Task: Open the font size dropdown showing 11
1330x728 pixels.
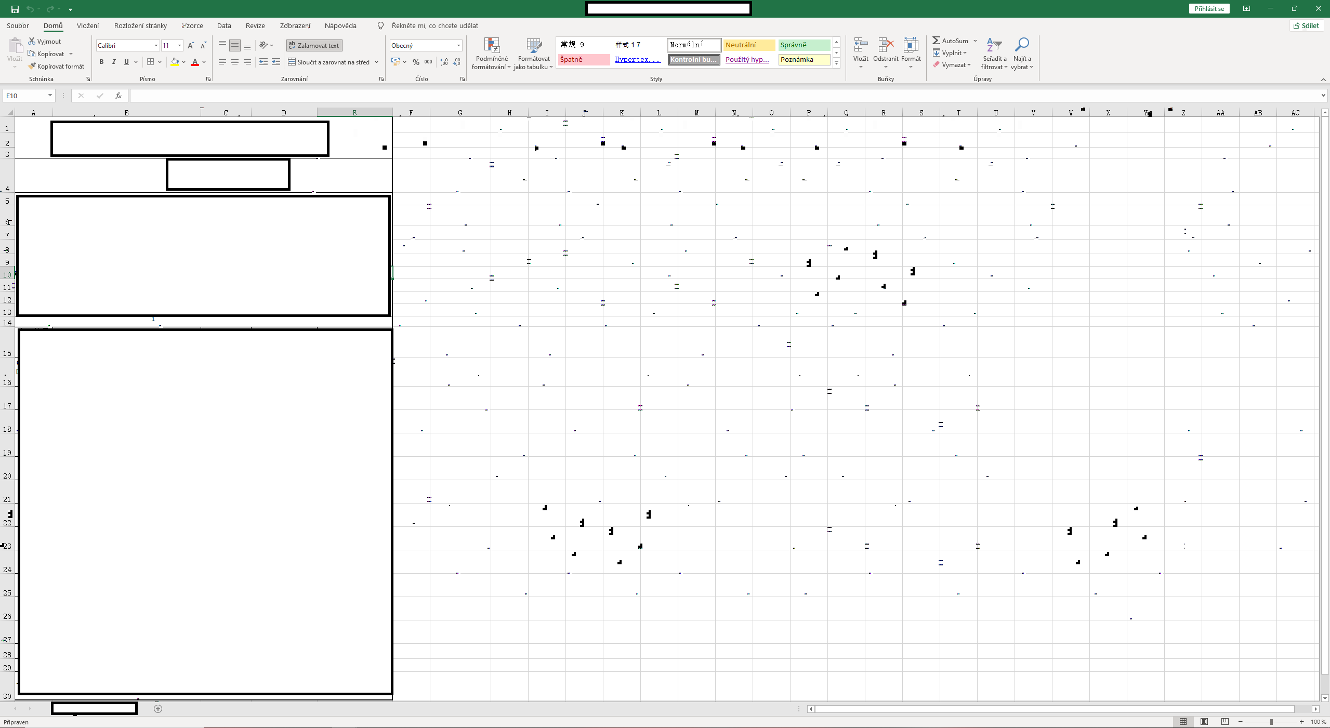Action: click(x=179, y=46)
